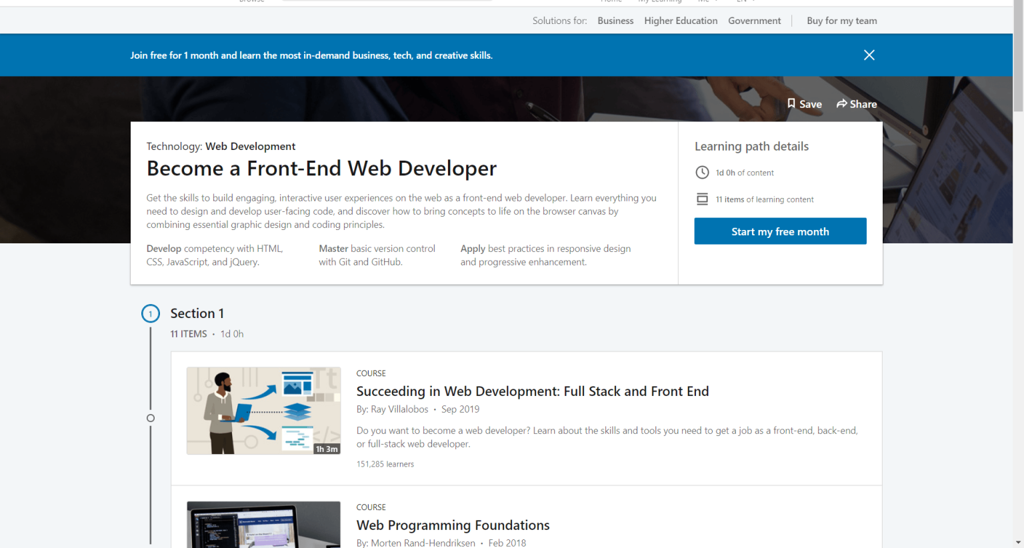Open the Succeeding in Web Development course title
The image size is (1024, 548).
point(532,391)
